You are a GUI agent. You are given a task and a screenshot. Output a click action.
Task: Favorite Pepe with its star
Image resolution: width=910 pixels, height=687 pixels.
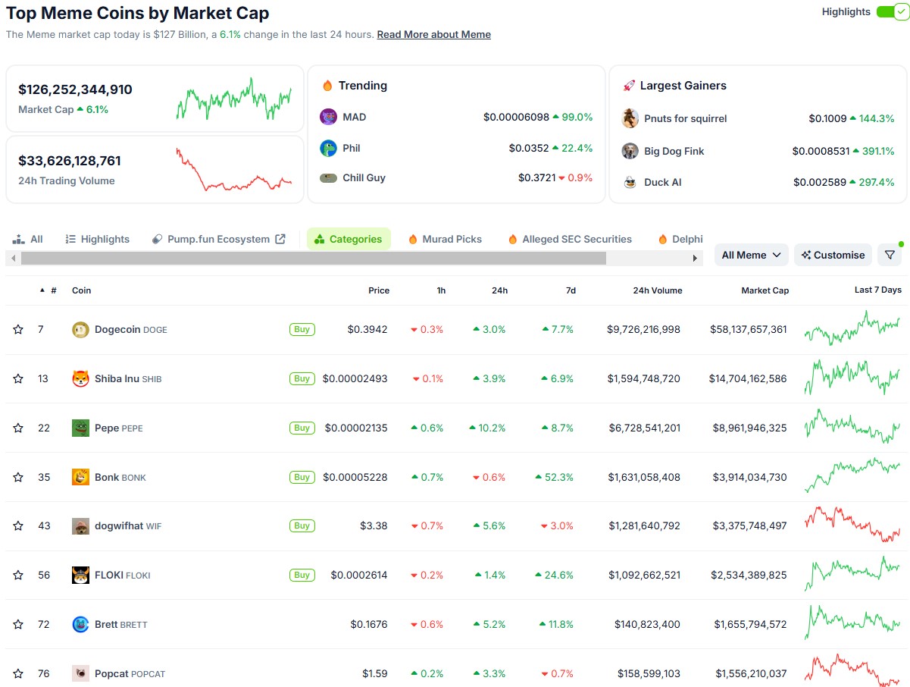pyautogui.click(x=18, y=428)
